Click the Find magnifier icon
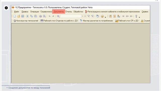Screen dimensions: 161x91 [58, 16]
